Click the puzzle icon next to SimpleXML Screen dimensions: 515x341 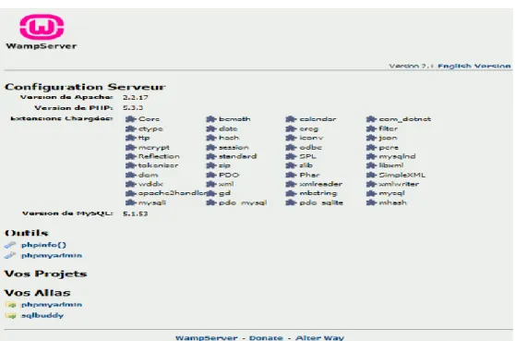click(371, 175)
